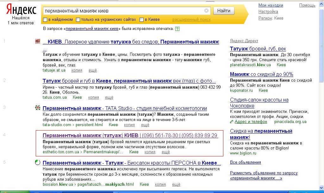
Task: Clear the search query with the X icon
Action: click(x=206, y=11)
